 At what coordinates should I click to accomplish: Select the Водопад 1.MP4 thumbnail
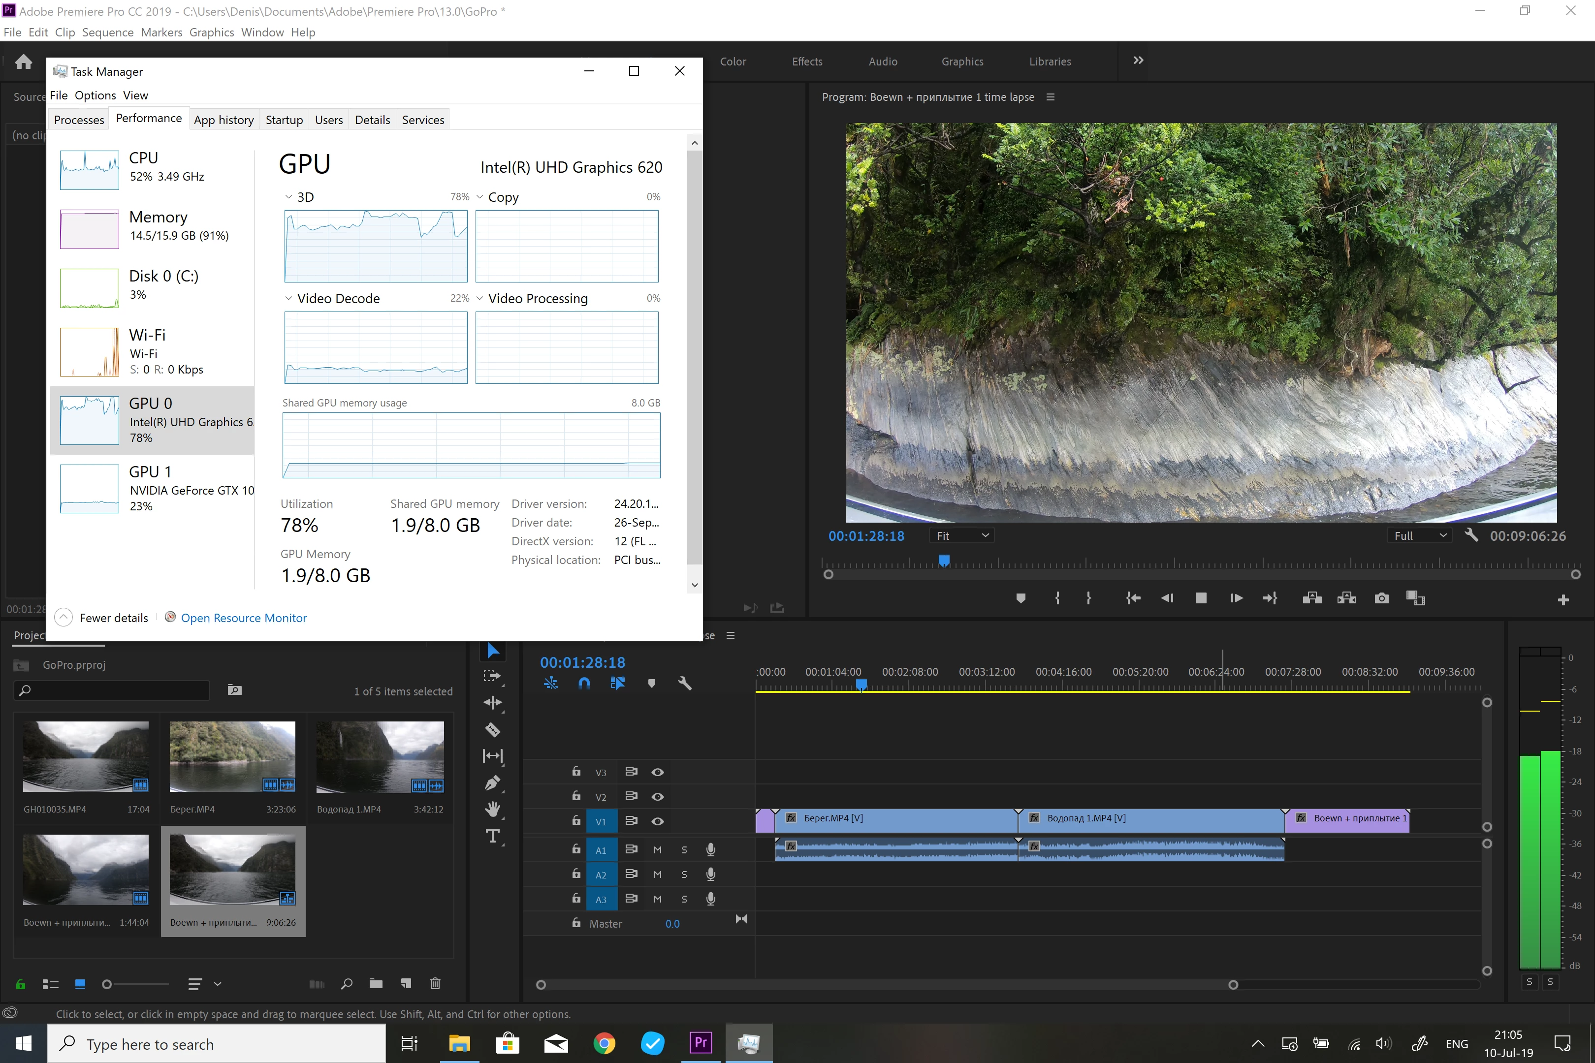coord(380,756)
